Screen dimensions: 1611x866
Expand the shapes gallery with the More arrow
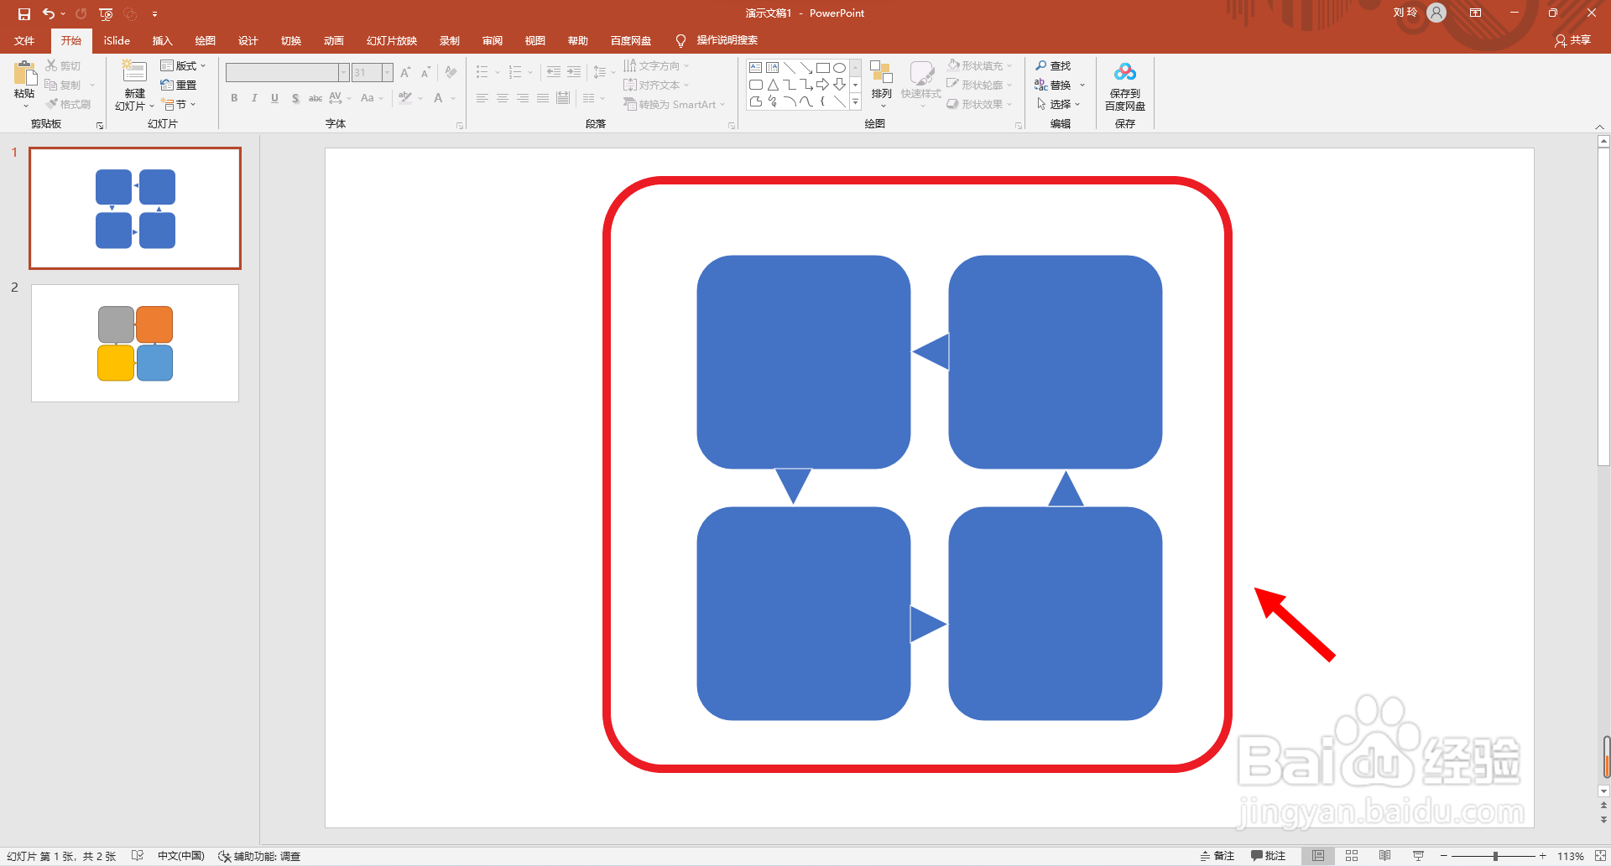pyautogui.click(x=856, y=101)
